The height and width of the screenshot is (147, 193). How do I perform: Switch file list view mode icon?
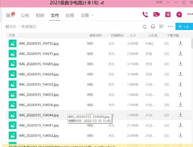pos(161,27)
